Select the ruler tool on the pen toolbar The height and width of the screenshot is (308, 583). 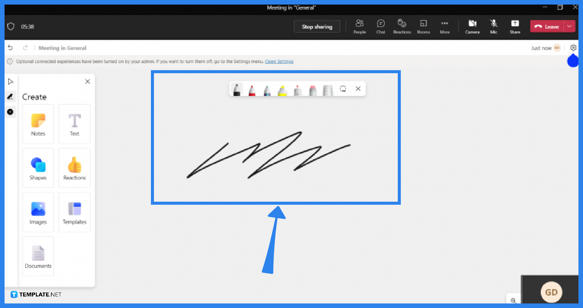328,89
